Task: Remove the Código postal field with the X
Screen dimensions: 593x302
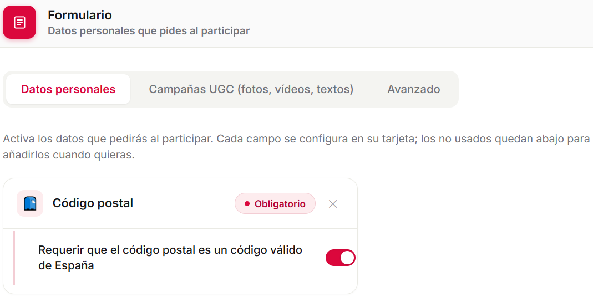Action: click(333, 204)
